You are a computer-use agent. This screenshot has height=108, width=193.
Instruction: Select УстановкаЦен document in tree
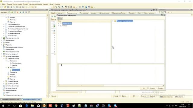[x=12, y=36]
